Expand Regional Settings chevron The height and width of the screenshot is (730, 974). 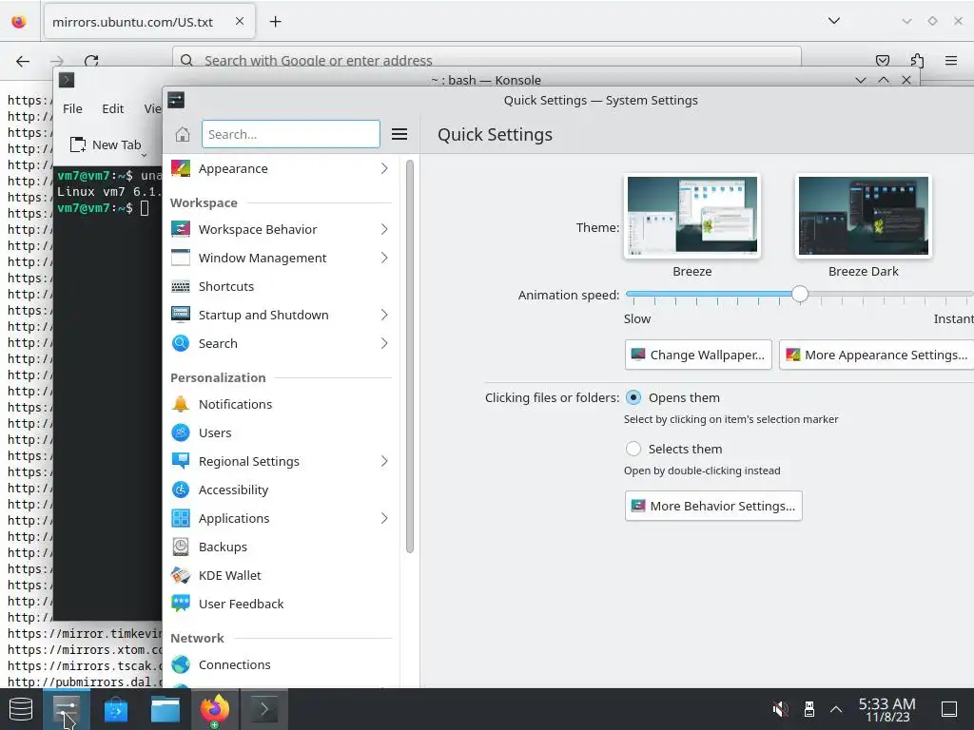point(384,462)
